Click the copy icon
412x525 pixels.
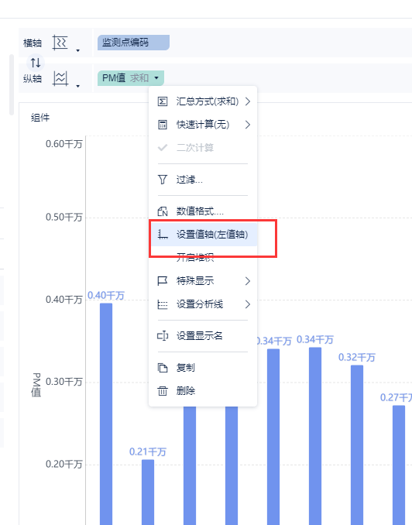163,368
